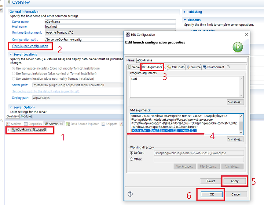Screen dimensions: 264x205
Task: Switch to the Classpath tab
Action: 176,67
